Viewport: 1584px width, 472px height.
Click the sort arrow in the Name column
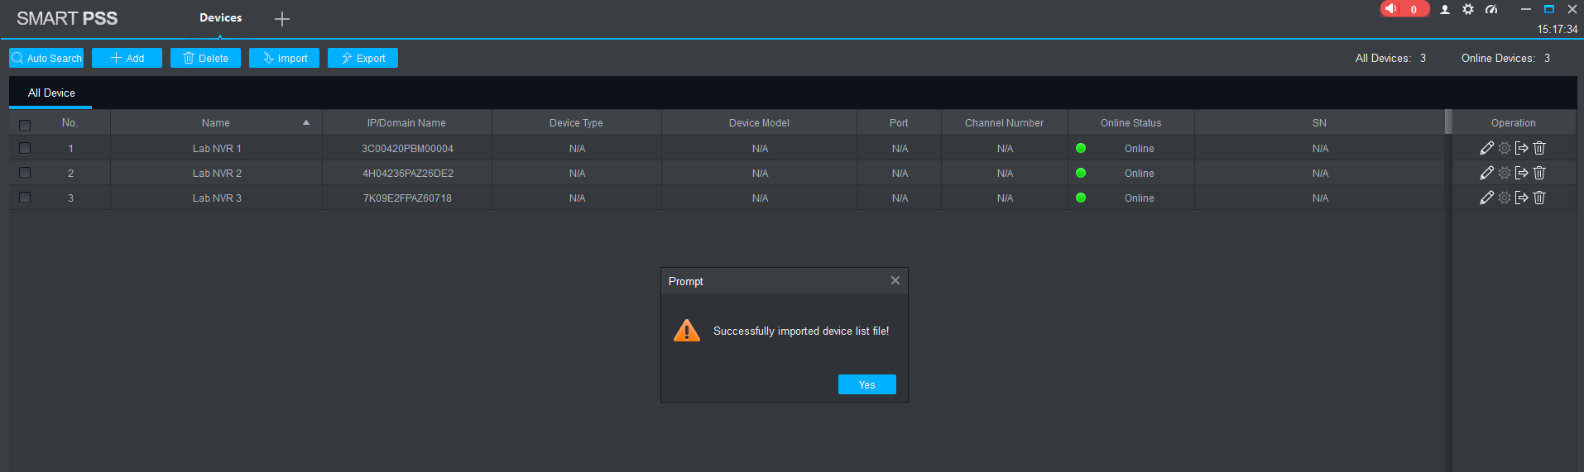point(306,122)
